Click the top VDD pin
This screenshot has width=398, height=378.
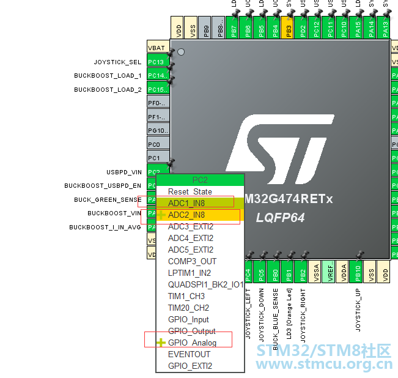point(177,28)
